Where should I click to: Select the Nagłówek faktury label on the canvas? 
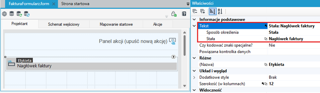click(x=34, y=66)
